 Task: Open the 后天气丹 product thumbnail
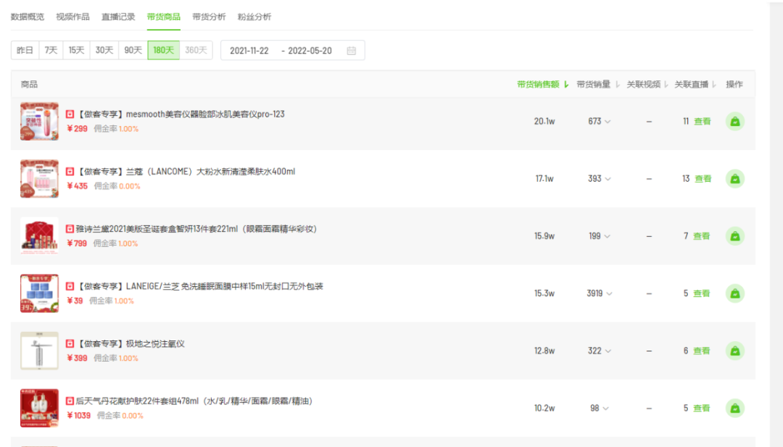coord(39,408)
